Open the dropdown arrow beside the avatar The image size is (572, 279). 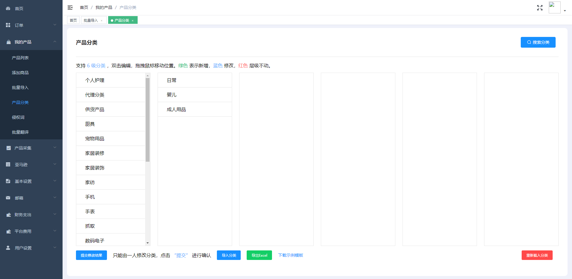565,11
